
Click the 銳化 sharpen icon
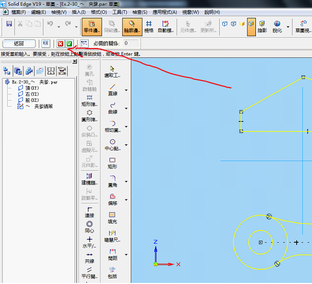pos(277,27)
